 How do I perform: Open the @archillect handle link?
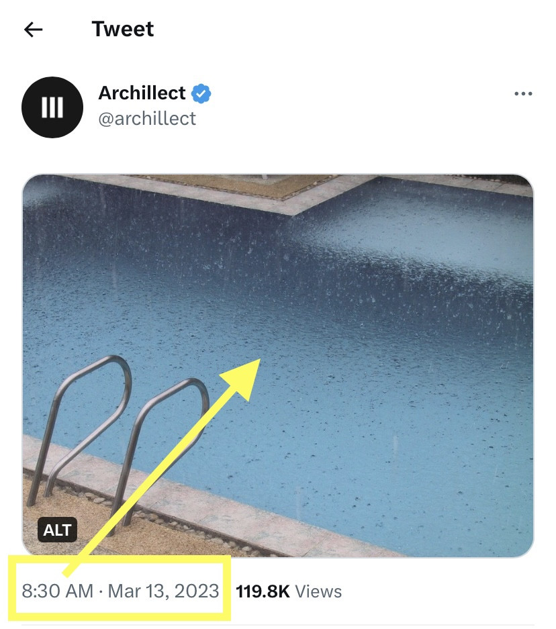pos(147,119)
